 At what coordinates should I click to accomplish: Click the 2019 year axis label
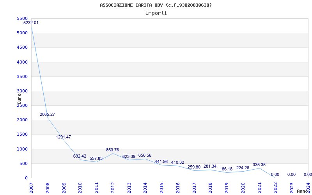click(227, 188)
